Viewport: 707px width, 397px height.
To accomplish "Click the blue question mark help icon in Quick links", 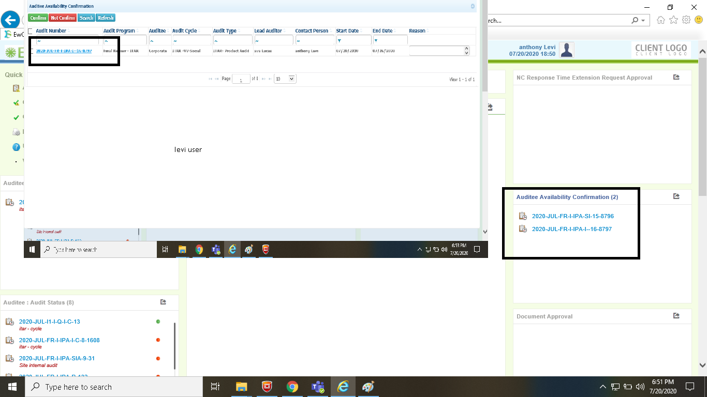I will click(17, 147).
